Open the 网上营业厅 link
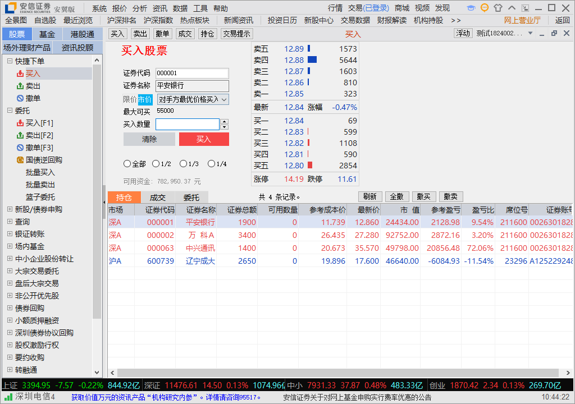575x404 pixels. click(x=522, y=21)
